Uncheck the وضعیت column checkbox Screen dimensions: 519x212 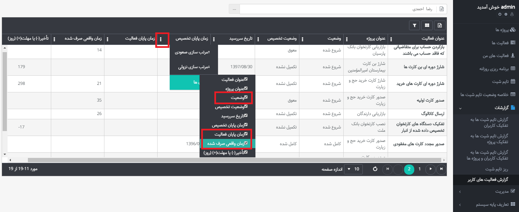pyautogui.click(x=246, y=97)
